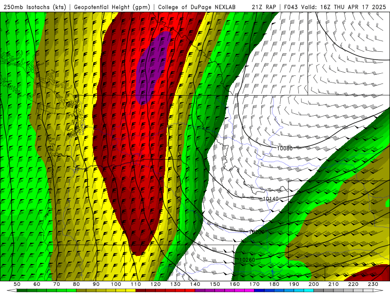Click the 180 value on the color scale
Screen dimensions: 390x293
[x=274, y=284]
